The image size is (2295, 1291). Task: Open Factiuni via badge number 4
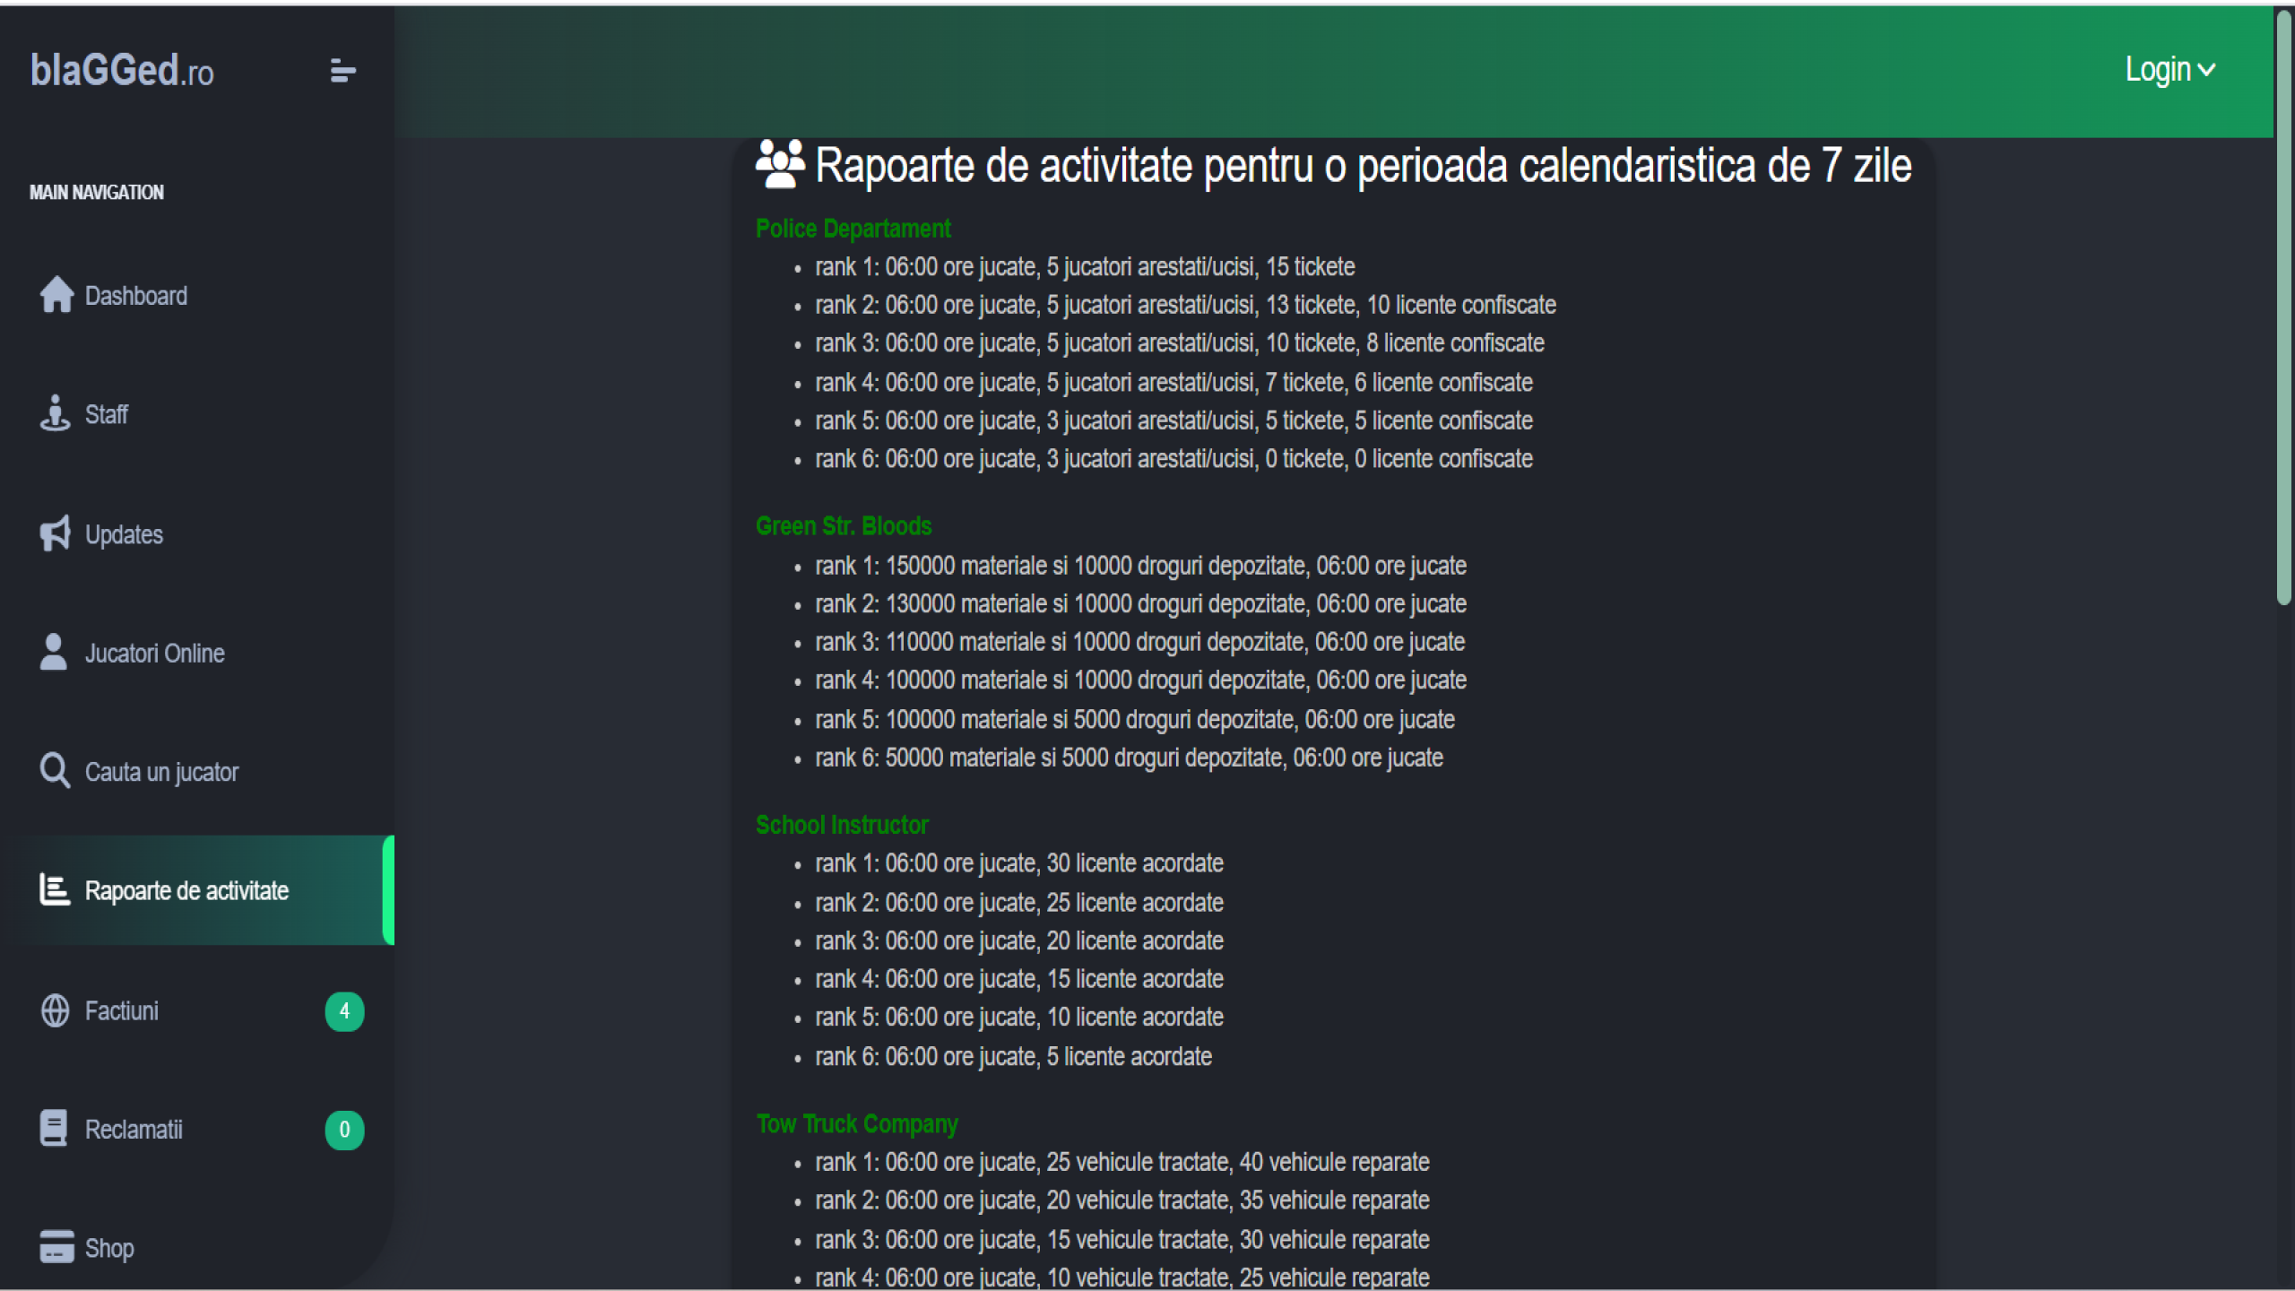pyautogui.click(x=344, y=1011)
